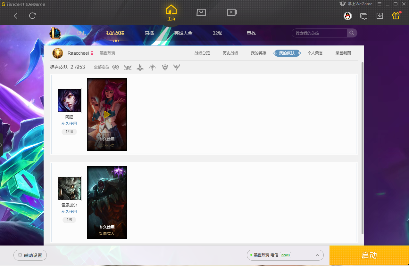Viewport: 409px width, 266px height.
Task: Click the 雷恩加尔 champion portrait
Action: point(69,189)
